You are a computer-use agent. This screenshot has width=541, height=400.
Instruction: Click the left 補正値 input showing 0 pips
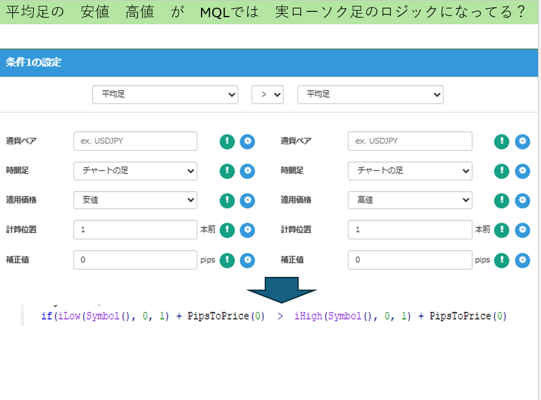[x=135, y=260]
